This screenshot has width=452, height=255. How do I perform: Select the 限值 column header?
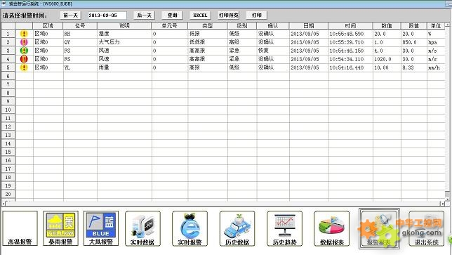click(x=413, y=26)
